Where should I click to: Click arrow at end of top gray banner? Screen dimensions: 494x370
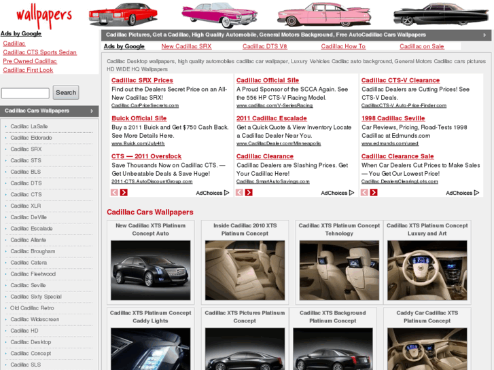pyautogui.click(x=484, y=35)
